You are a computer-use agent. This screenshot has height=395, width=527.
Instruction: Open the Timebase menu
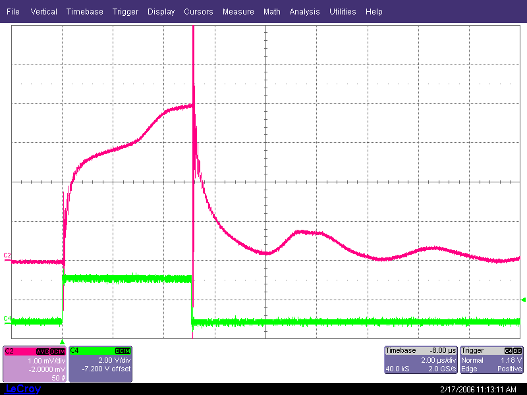[85, 12]
